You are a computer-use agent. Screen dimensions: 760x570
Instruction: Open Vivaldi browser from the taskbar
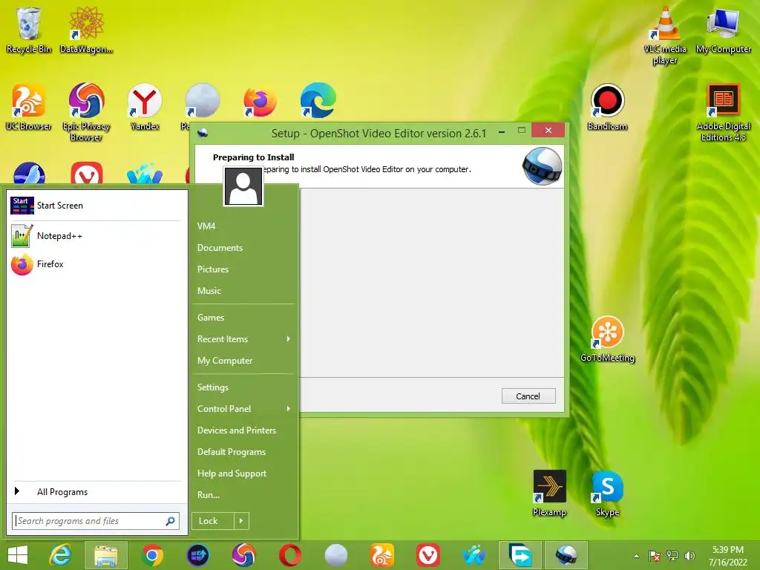coord(428,555)
